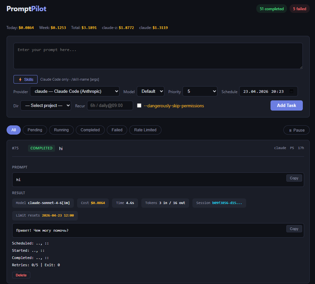Open the Skills lightning menu

click(25, 79)
